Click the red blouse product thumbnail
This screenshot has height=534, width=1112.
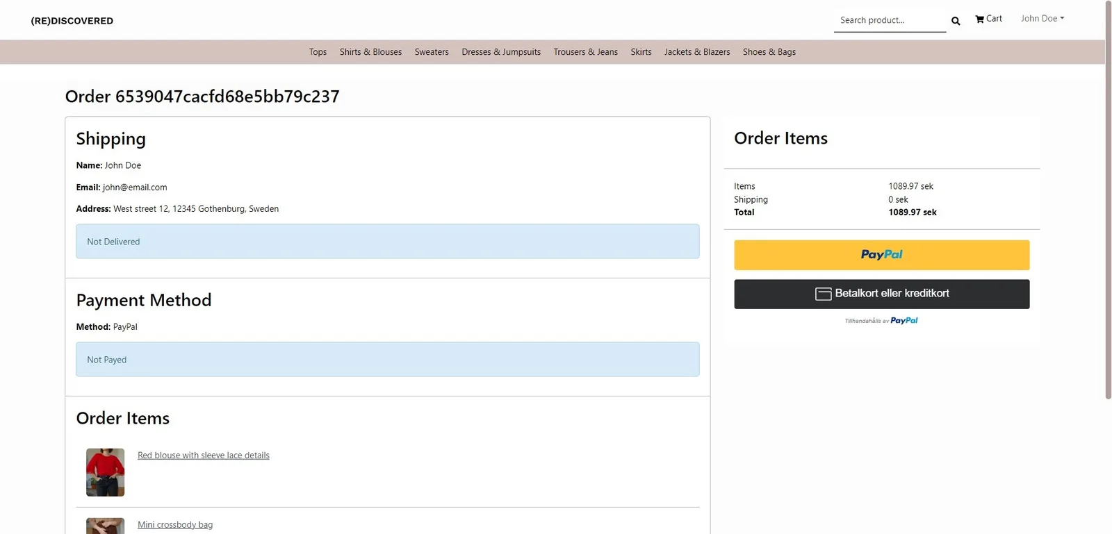coord(105,472)
